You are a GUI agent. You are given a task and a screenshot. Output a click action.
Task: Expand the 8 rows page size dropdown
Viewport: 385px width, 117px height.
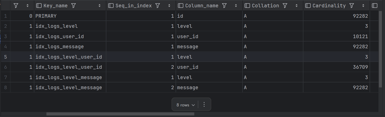[x=186, y=105]
